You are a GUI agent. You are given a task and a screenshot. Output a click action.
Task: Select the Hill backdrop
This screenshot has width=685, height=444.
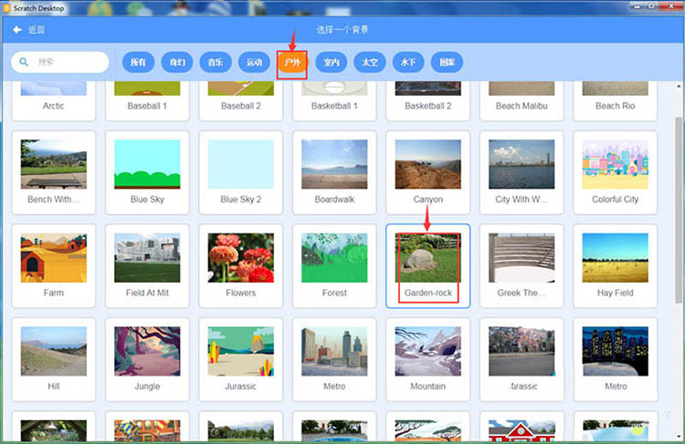click(x=53, y=359)
